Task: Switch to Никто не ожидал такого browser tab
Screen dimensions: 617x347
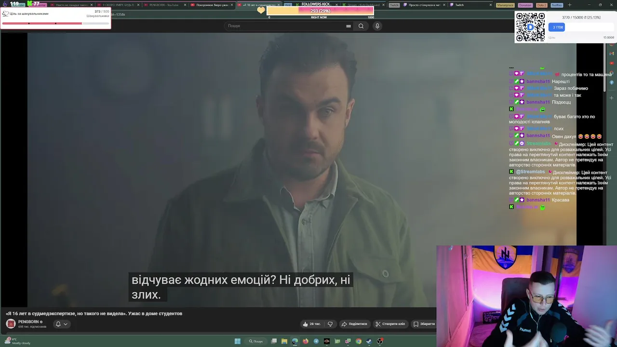Action: 71,5
